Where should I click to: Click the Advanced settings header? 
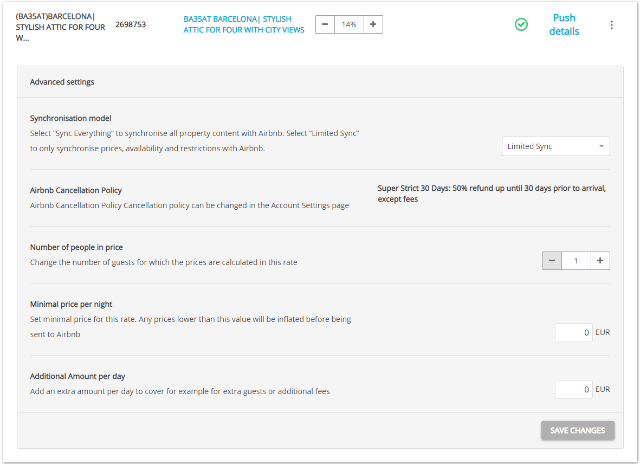(x=62, y=82)
